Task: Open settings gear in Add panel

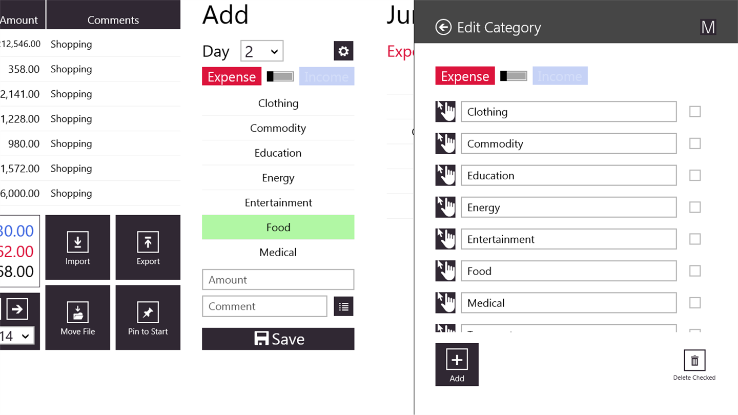Action: click(343, 51)
